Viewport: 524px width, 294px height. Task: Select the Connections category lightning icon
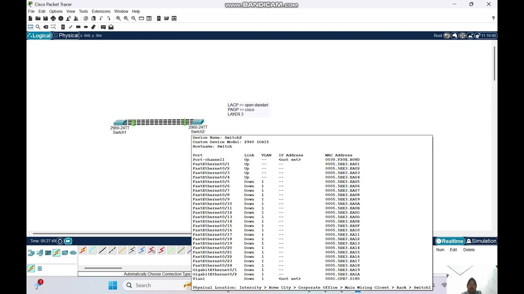(x=56, y=253)
